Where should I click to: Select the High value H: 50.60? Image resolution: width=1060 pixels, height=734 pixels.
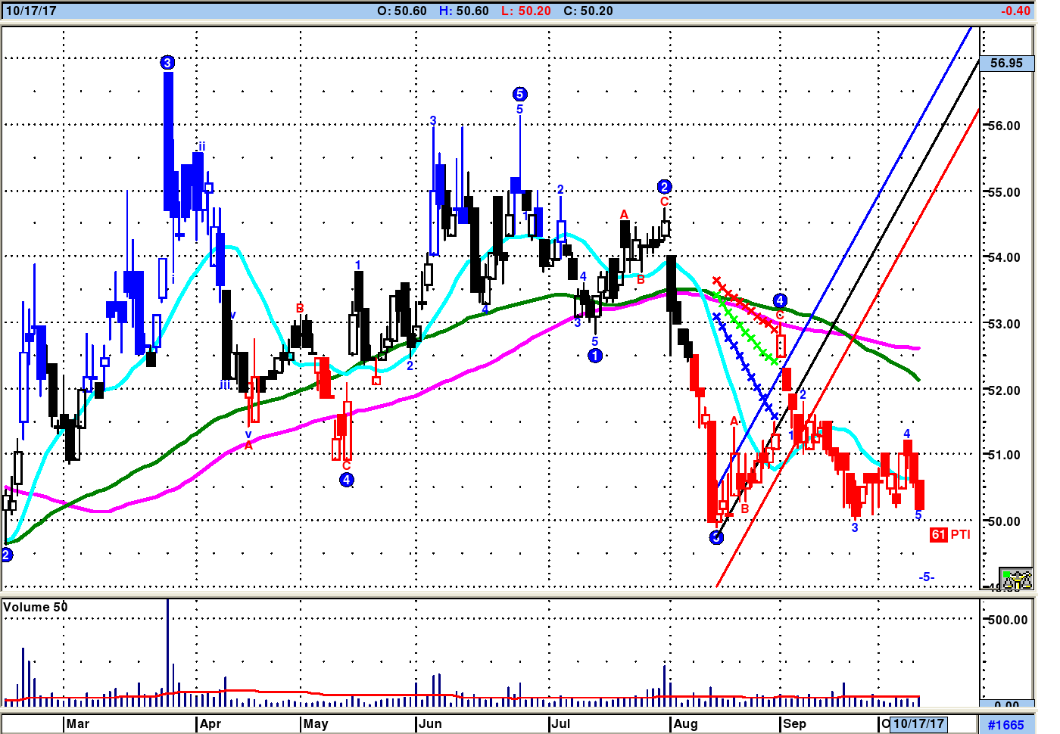coord(463,11)
